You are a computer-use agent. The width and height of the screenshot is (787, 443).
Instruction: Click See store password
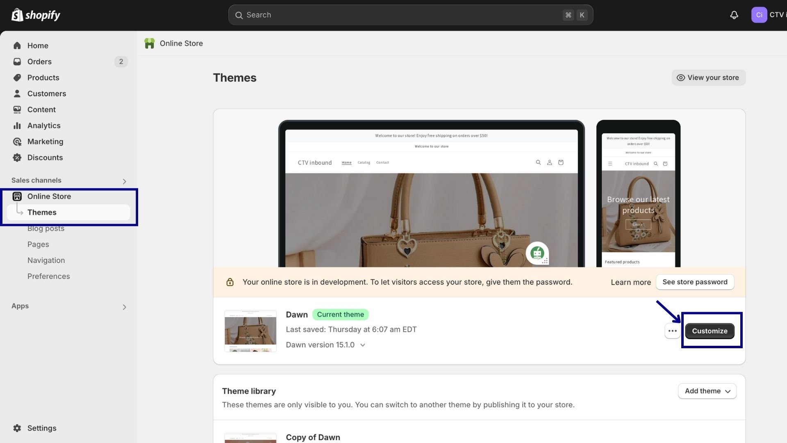695,282
